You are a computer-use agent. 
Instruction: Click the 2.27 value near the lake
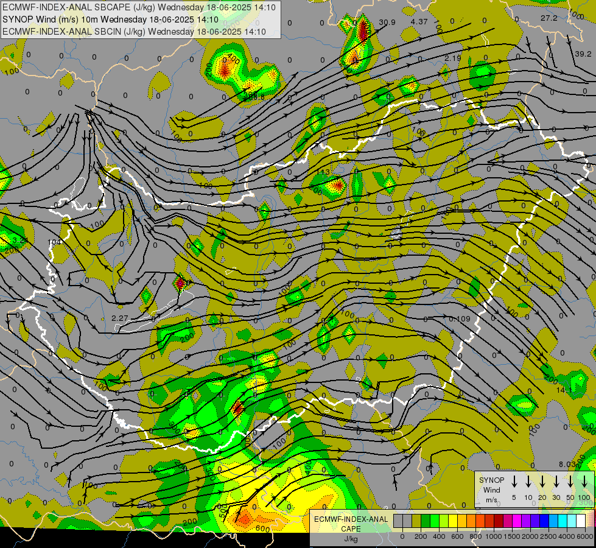tap(120, 318)
